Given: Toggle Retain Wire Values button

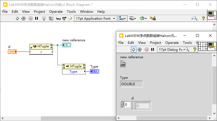Looking at the screenshot, I should 51,18.
